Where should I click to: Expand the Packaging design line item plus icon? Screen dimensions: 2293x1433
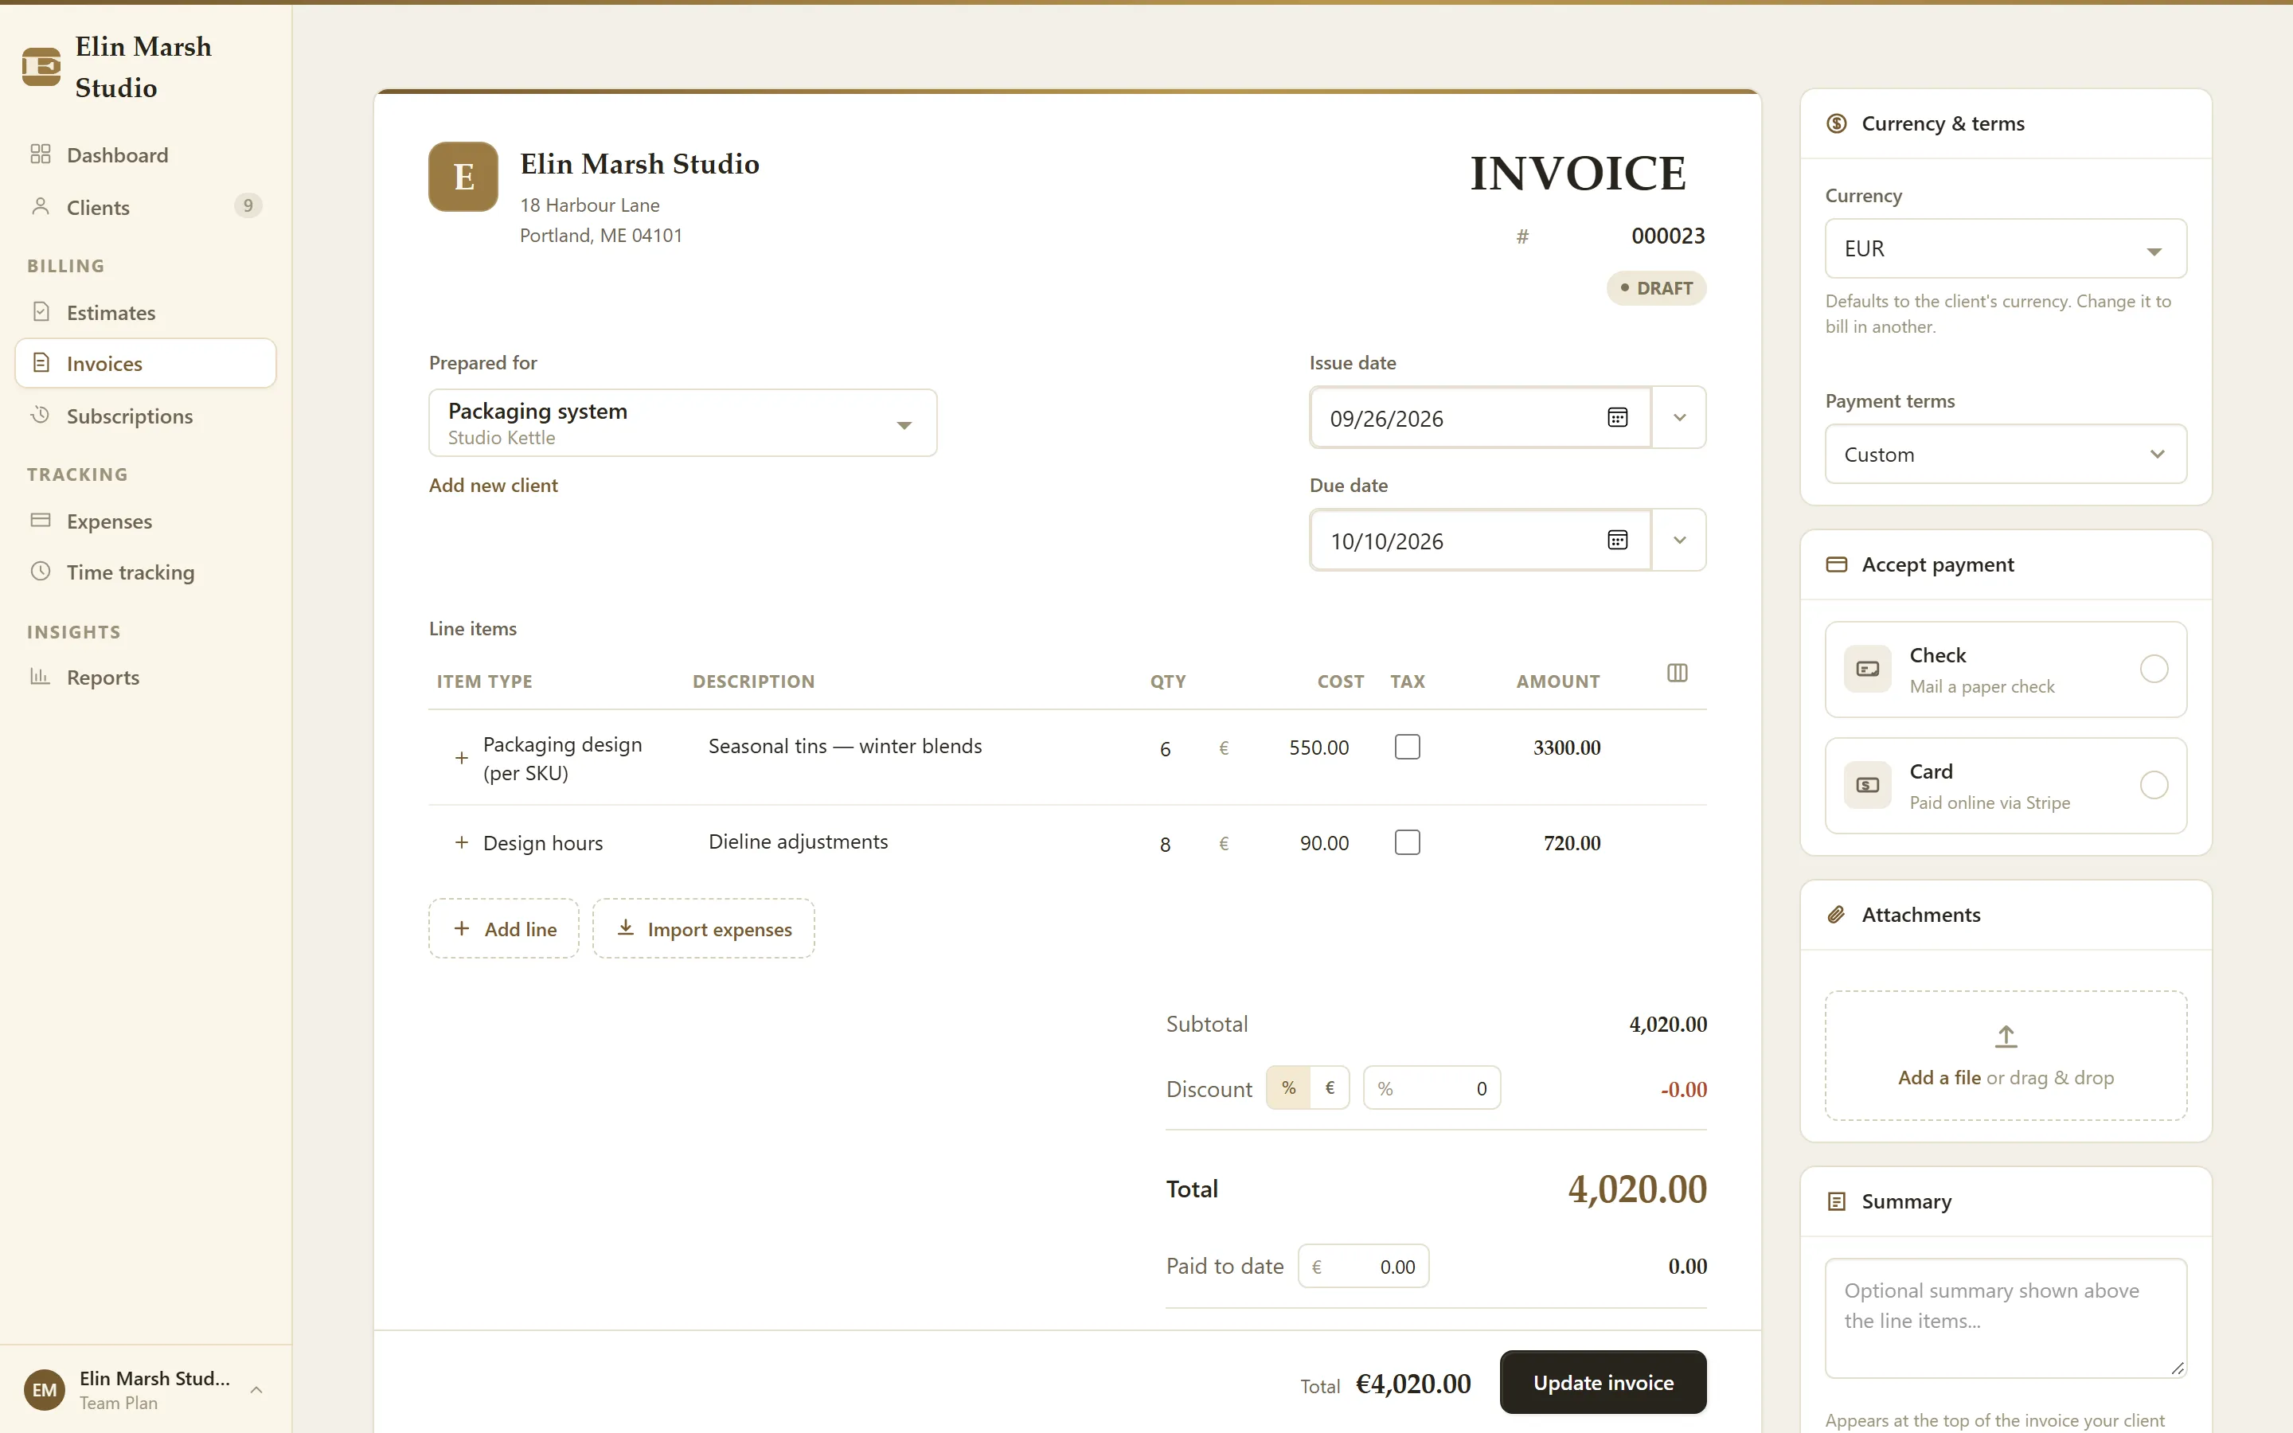pos(462,758)
